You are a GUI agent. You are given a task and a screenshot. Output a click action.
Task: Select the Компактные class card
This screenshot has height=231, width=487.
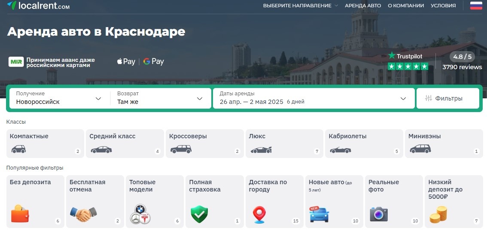46,143
